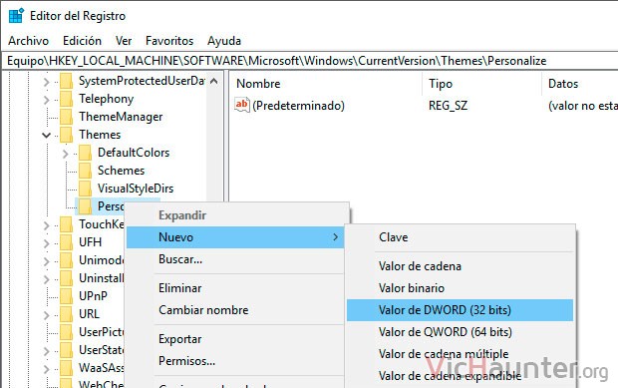Expand the Unimodem key
This screenshot has height=388, width=618.
(x=47, y=261)
